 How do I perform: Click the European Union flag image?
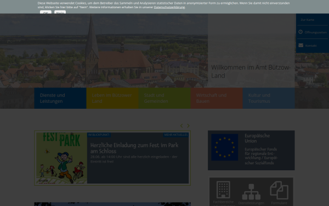(224, 147)
